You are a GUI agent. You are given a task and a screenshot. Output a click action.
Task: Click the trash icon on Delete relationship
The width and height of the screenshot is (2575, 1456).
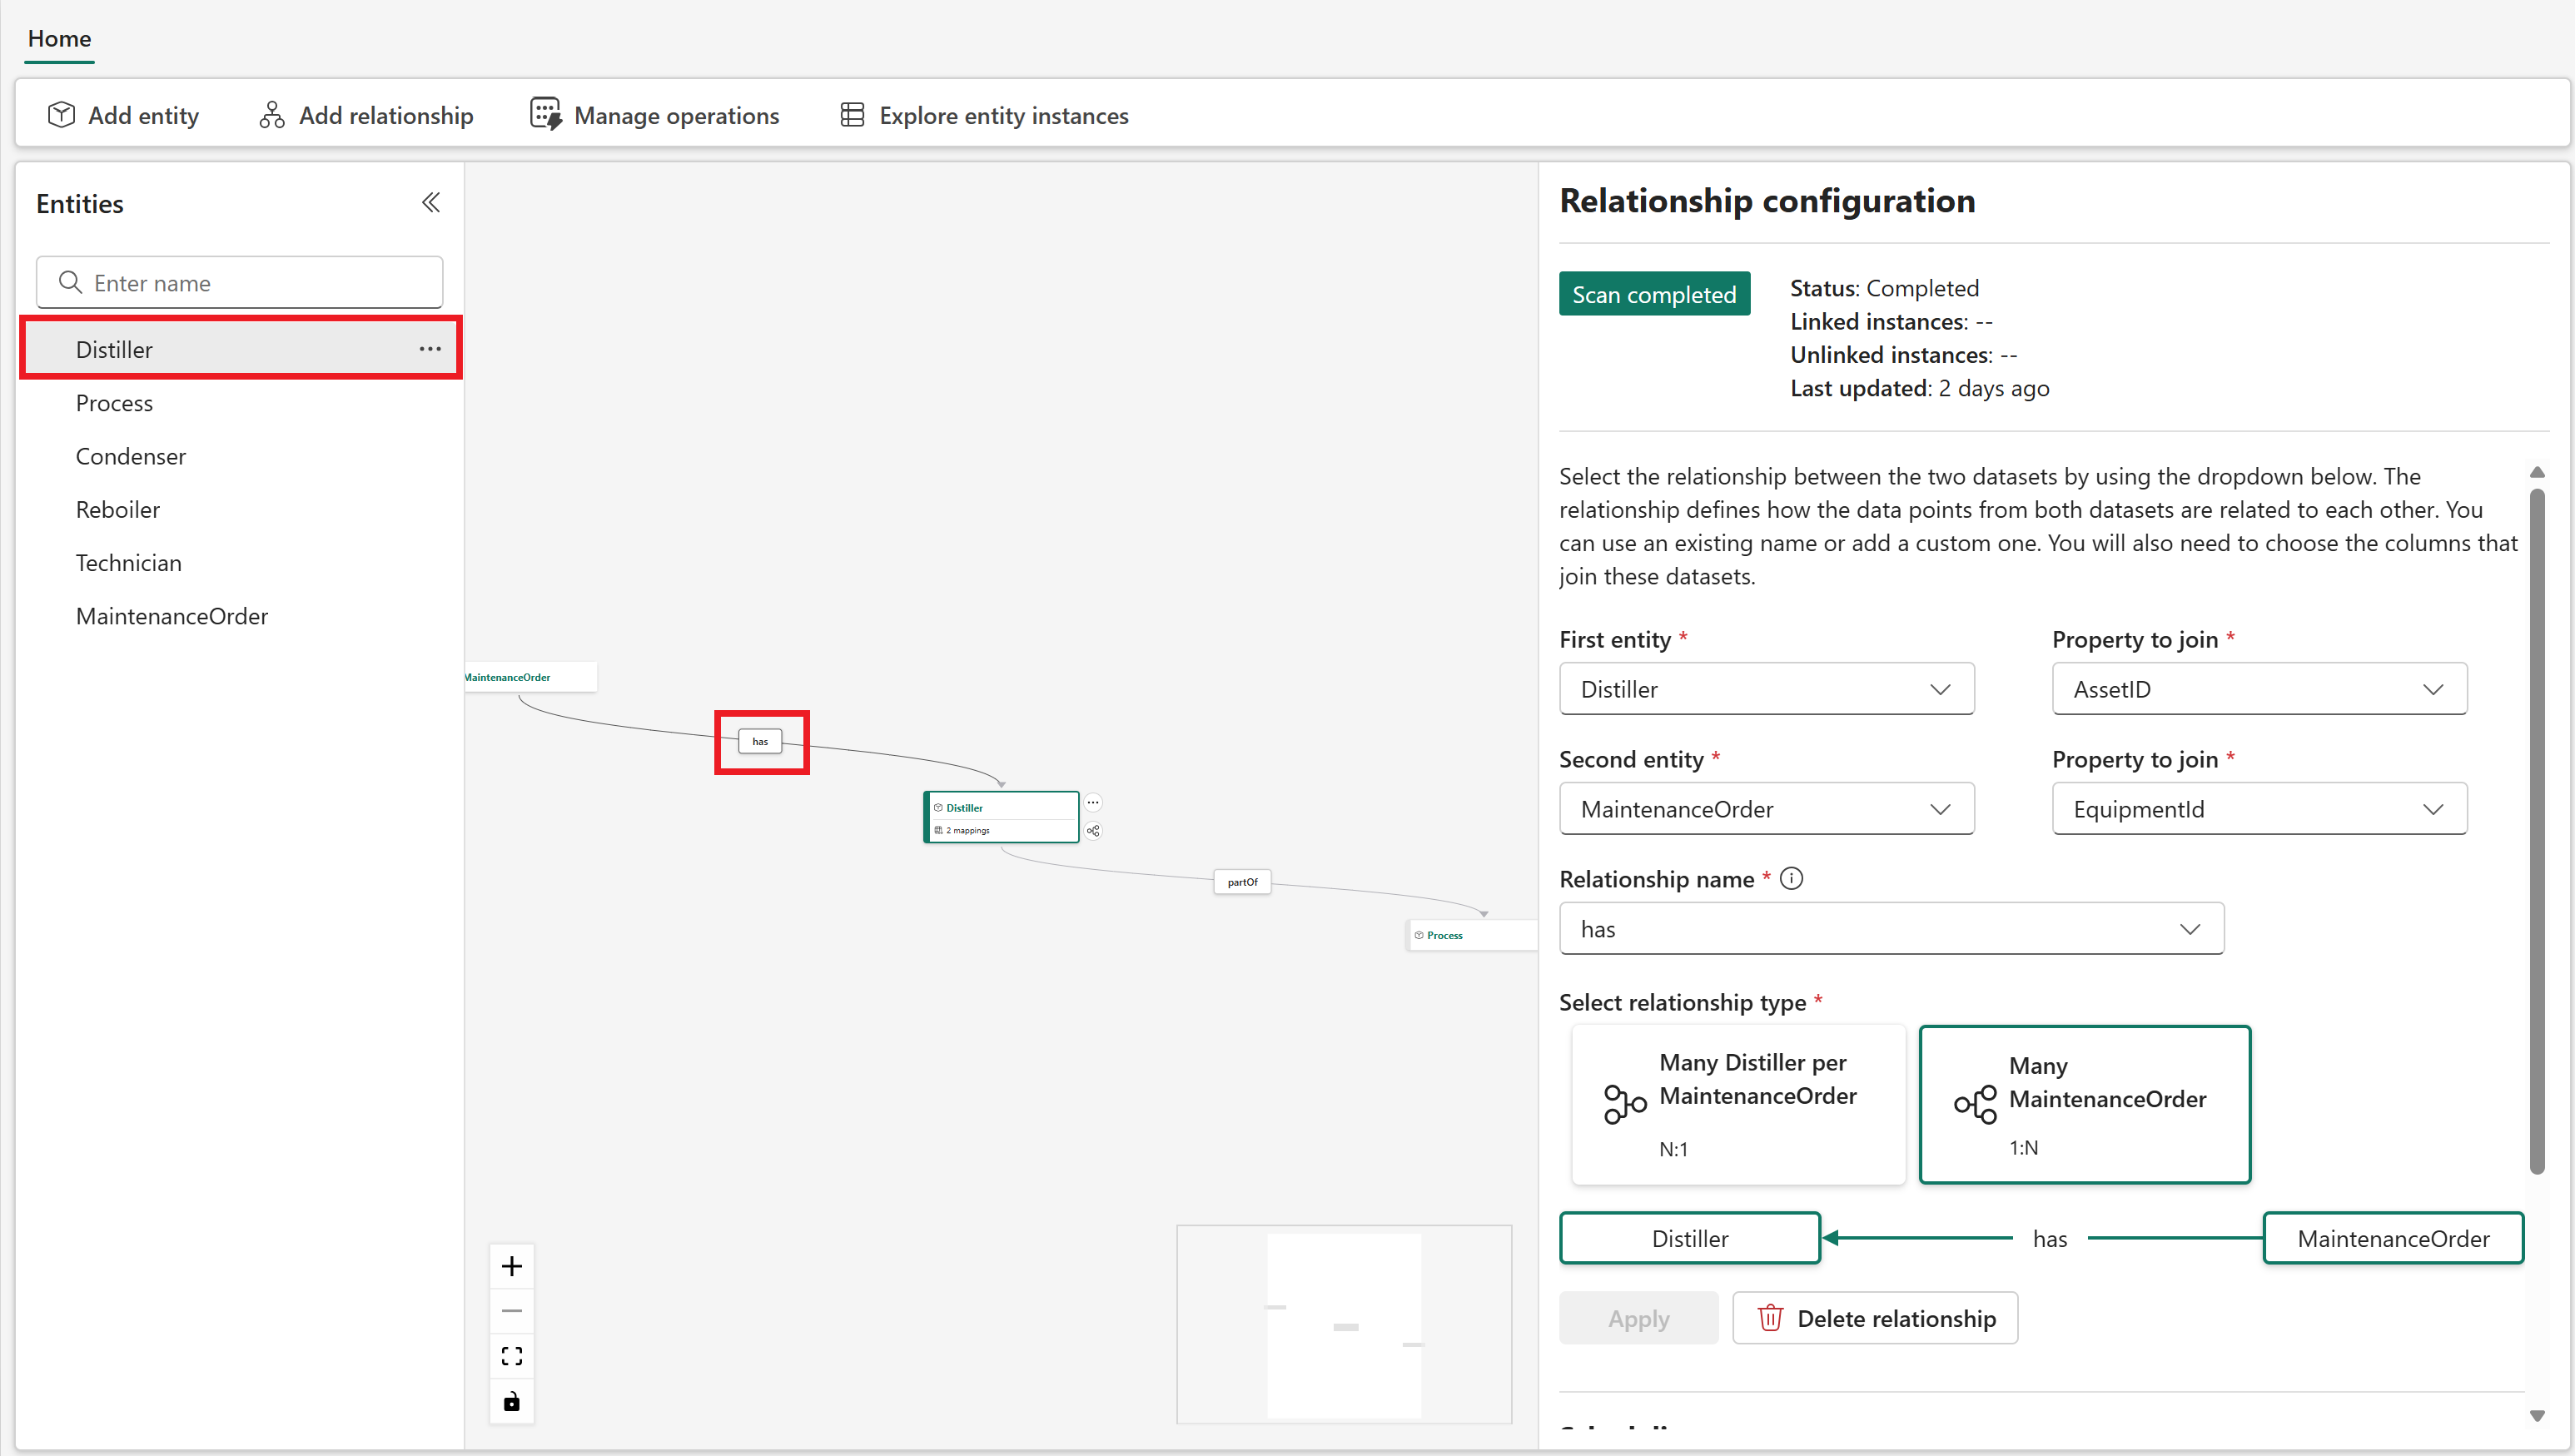pyautogui.click(x=1770, y=1318)
